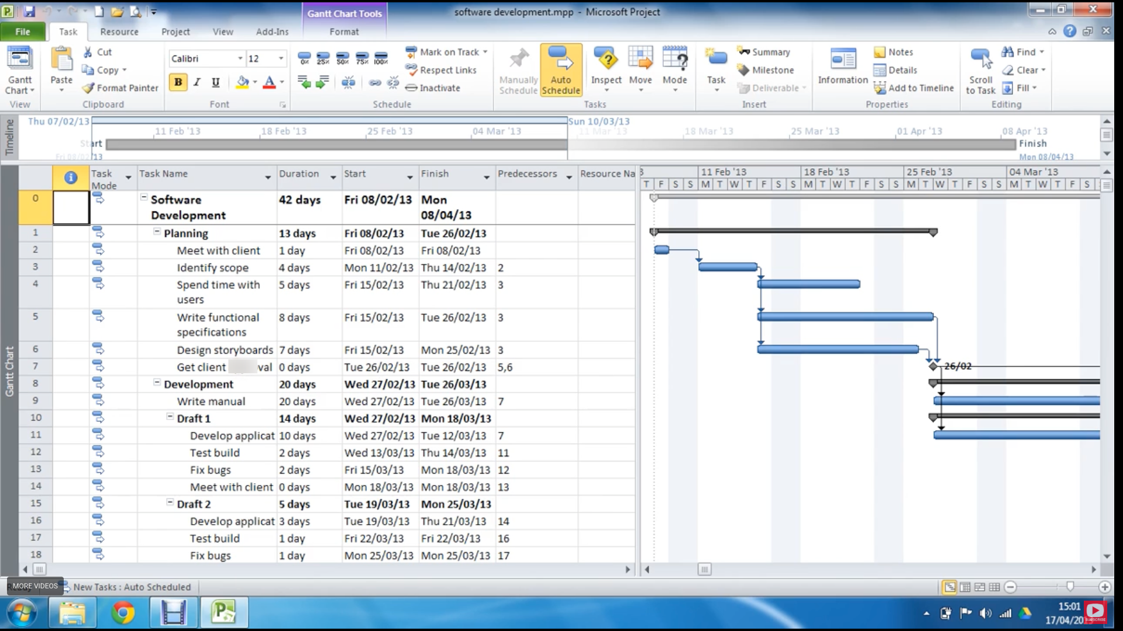The height and width of the screenshot is (631, 1123).
Task: Click the Format Painter tool
Action: pos(120,88)
